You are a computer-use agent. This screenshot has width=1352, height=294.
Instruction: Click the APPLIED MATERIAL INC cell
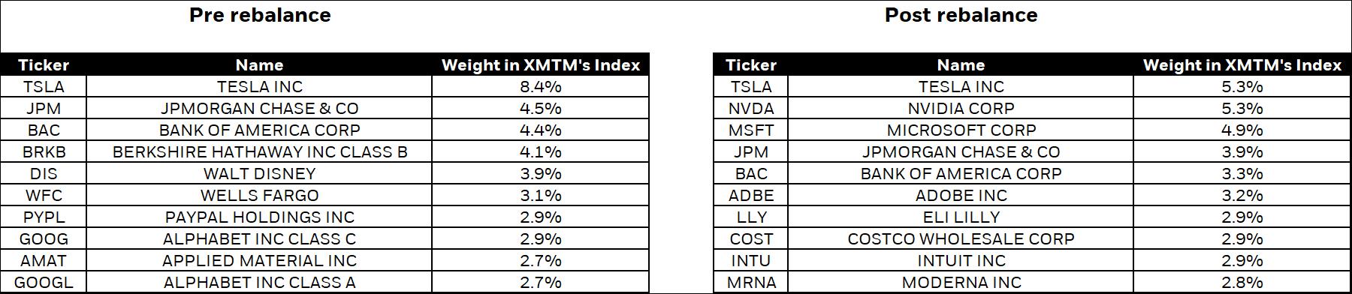point(259,260)
